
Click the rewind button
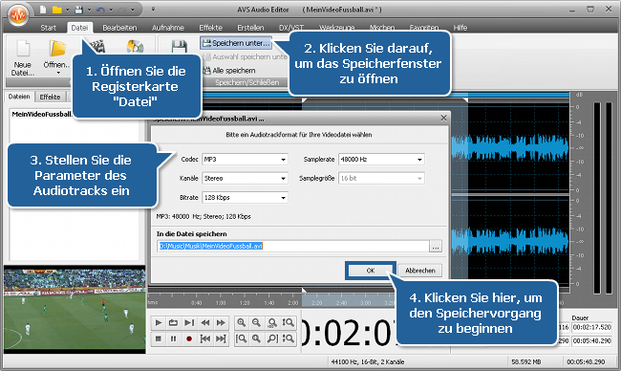point(205,322)
